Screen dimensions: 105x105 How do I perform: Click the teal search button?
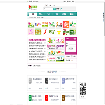pyautogui.click(x=55, y=9)
